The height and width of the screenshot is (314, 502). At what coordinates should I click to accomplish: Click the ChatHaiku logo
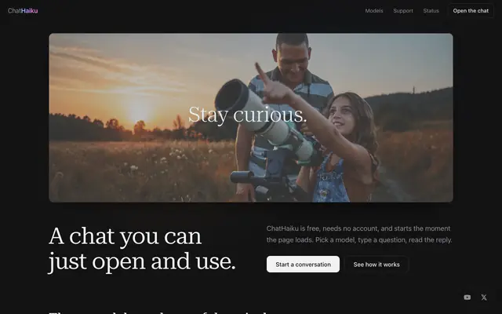(23, 10)
